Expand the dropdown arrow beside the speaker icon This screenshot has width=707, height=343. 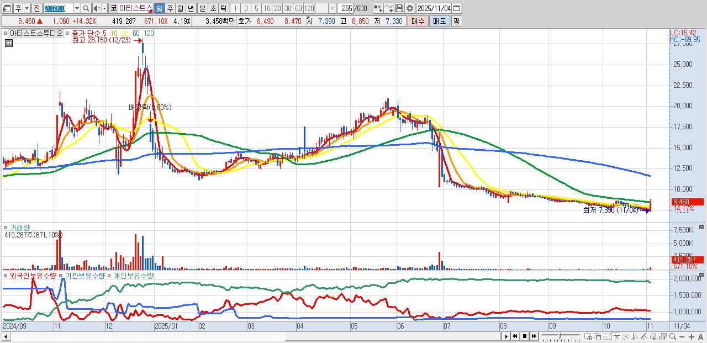click(x=104, y=8)
